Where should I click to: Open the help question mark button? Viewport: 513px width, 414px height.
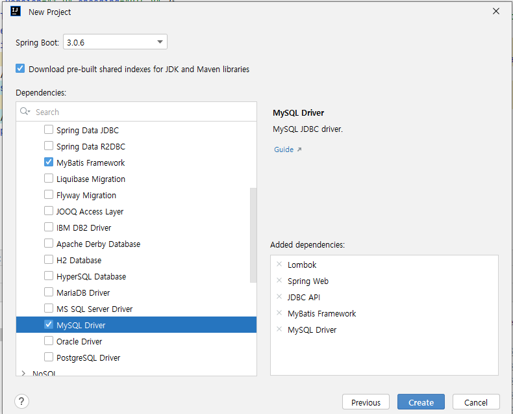pyautogui.click(x=21, y=401)
